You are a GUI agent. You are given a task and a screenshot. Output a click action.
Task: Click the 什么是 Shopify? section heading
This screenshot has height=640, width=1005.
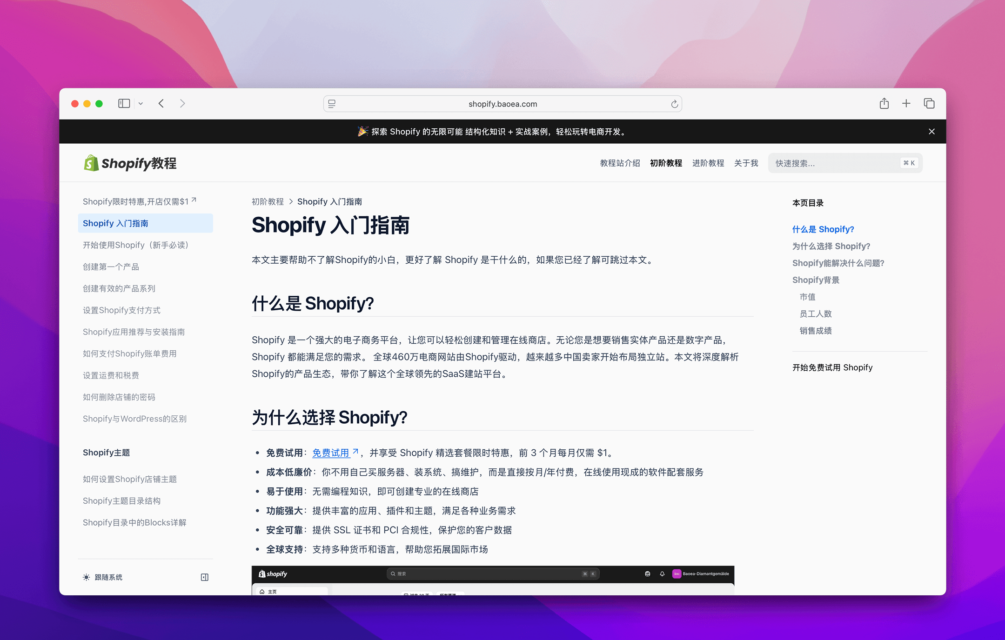pyautogui.click(x=313, y=303)
